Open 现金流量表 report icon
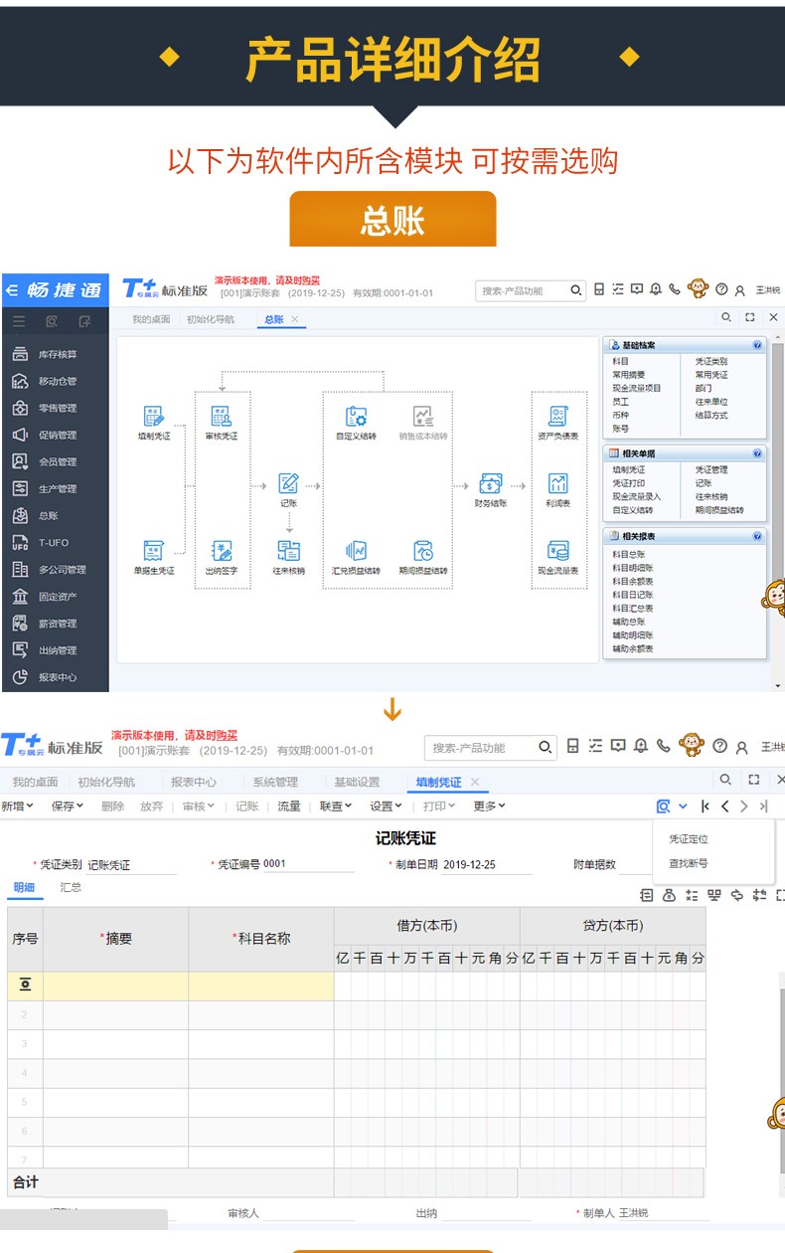 pyautogui.click(x=558, y=550)
